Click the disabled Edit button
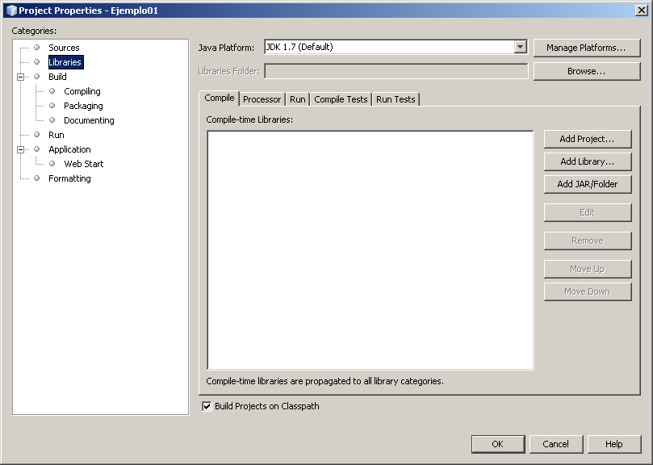This screenshot has width=653, height=465. [587, 212]
